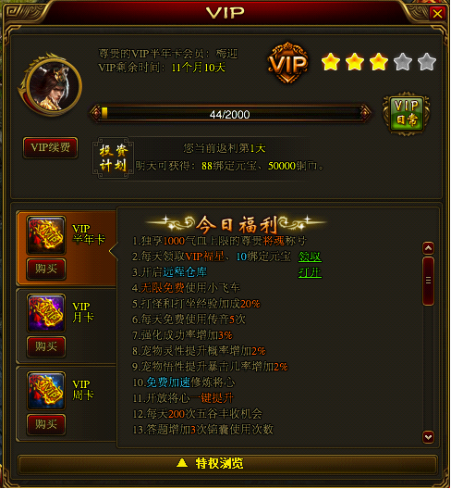Click the orange VIP shield emblem
The height and width of the screenshot is (489, 451).
(x=288, y=63)
